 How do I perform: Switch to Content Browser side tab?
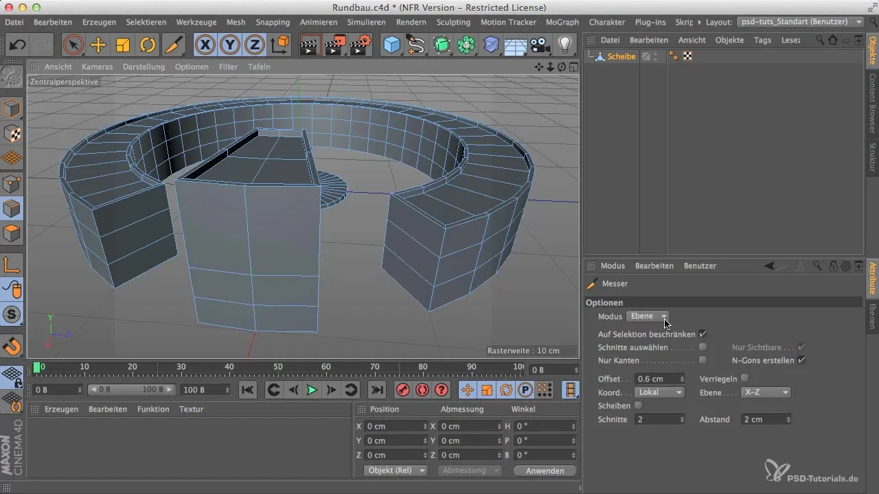(872, 102)
